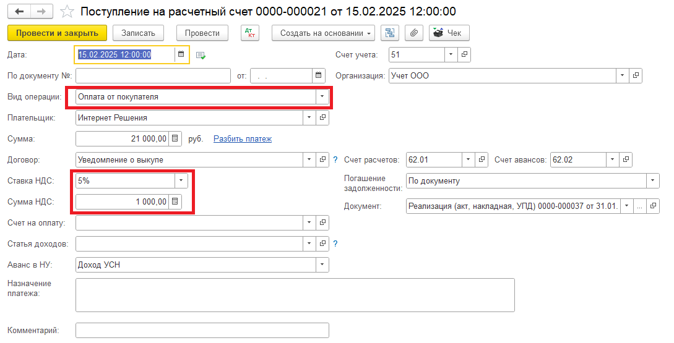674x343 pixels.
Task: Expand Аванс в НУ dropdown
Action: pyautogui.click(x=322, y=265)
